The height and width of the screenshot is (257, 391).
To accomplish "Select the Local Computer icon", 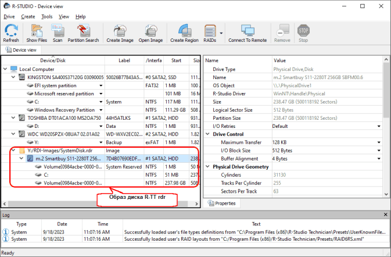I will (14, 69).
